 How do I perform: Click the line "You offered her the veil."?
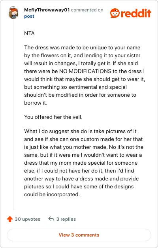pyautogui.click(x=53, y=117)
